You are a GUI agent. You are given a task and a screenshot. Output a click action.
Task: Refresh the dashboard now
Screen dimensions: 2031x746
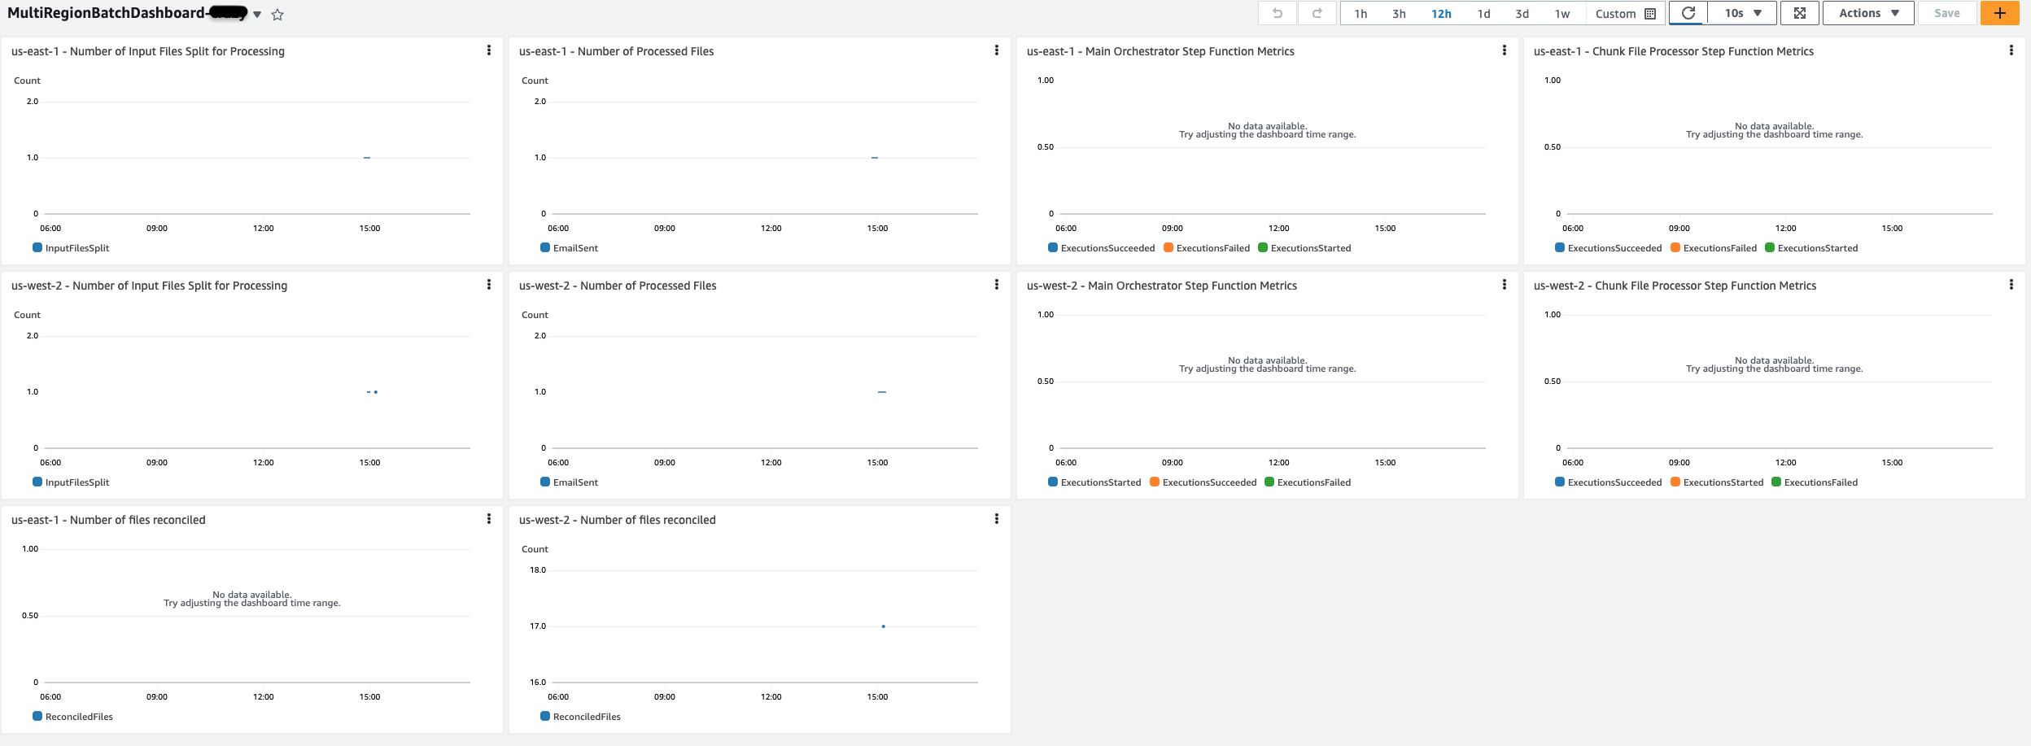coord(1688,13)
